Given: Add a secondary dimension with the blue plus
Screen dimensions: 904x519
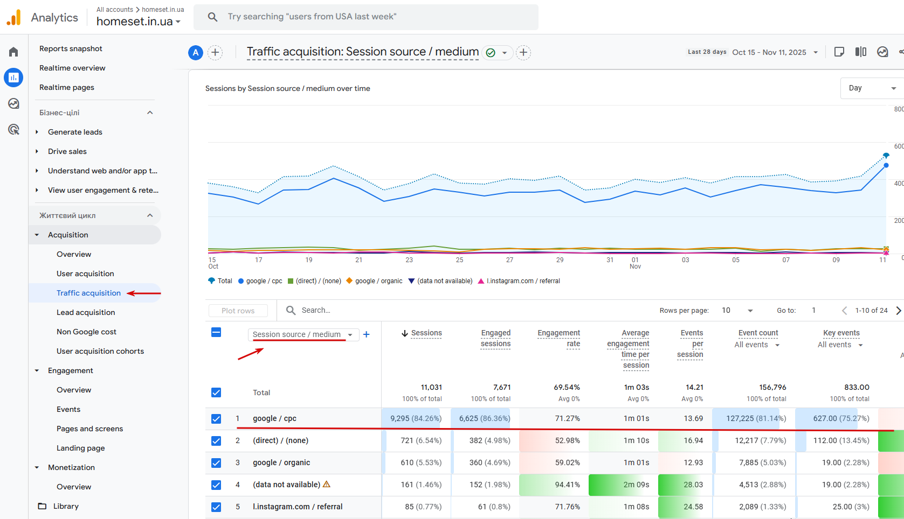Looking at the screenshot, I should tap(367, 334).
